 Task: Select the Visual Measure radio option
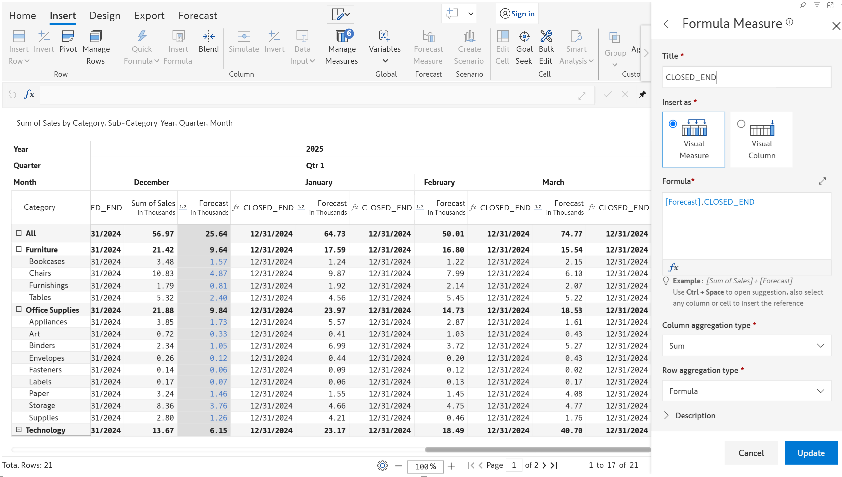(x=673, y=124)
